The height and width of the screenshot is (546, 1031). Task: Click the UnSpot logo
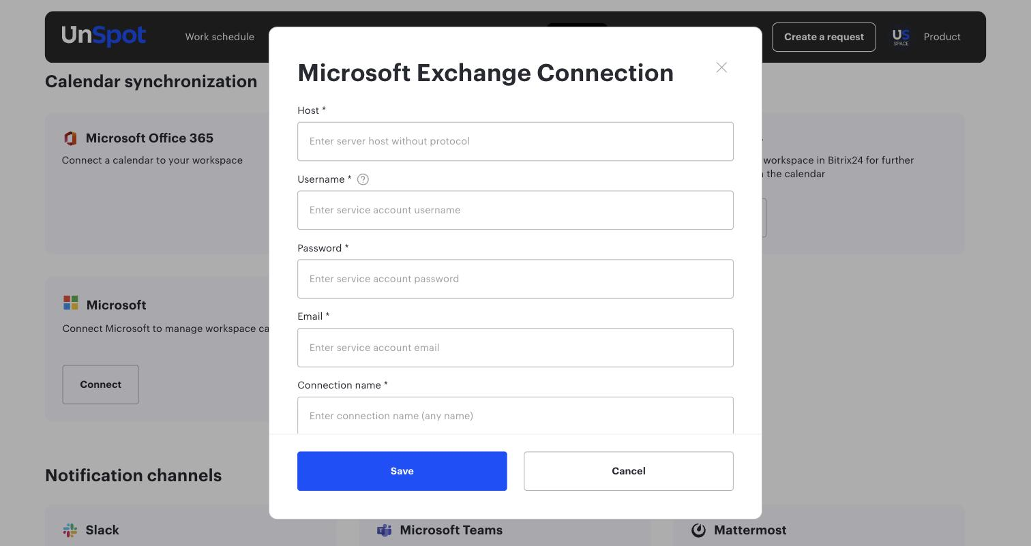click(x=104, y=36)
